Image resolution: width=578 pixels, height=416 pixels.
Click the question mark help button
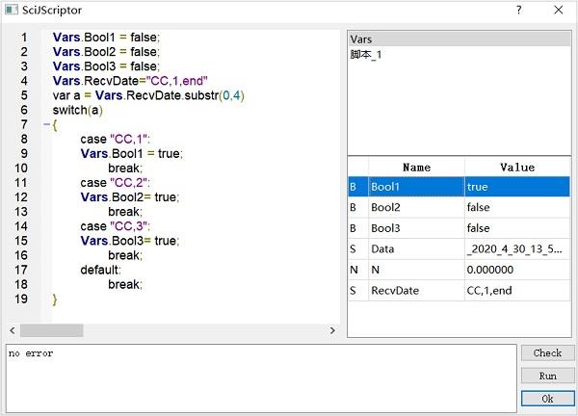(x=518, y=10)
